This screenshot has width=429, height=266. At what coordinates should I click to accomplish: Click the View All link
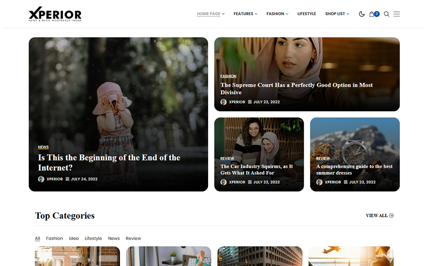click(379, 215)
